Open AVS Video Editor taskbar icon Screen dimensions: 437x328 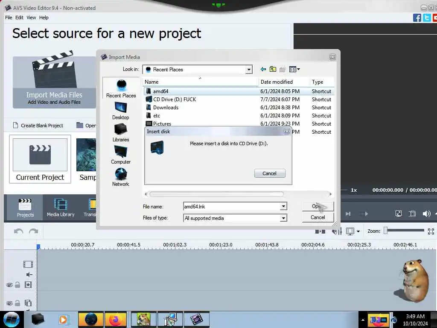click(196, 319)
